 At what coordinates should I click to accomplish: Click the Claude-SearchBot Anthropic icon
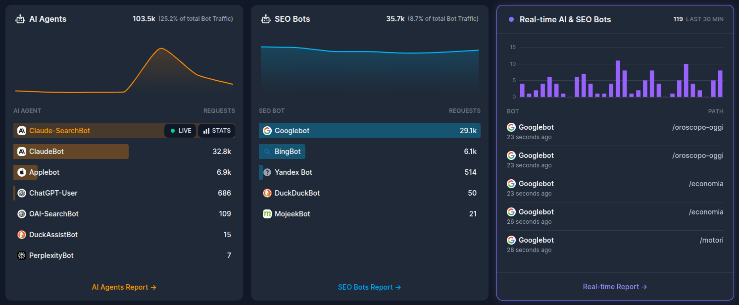22,131
